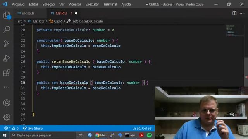Open the Search view icon
The image size is (248, 139).
7,29
